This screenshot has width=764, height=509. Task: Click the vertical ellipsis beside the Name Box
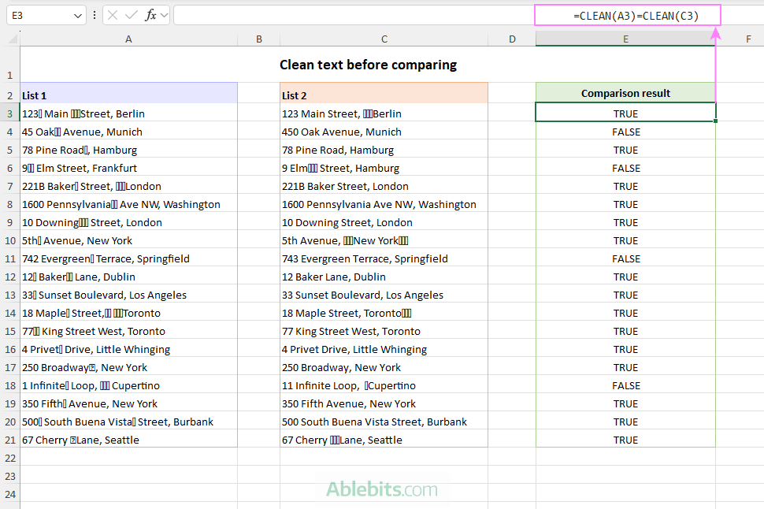[95, 14]
